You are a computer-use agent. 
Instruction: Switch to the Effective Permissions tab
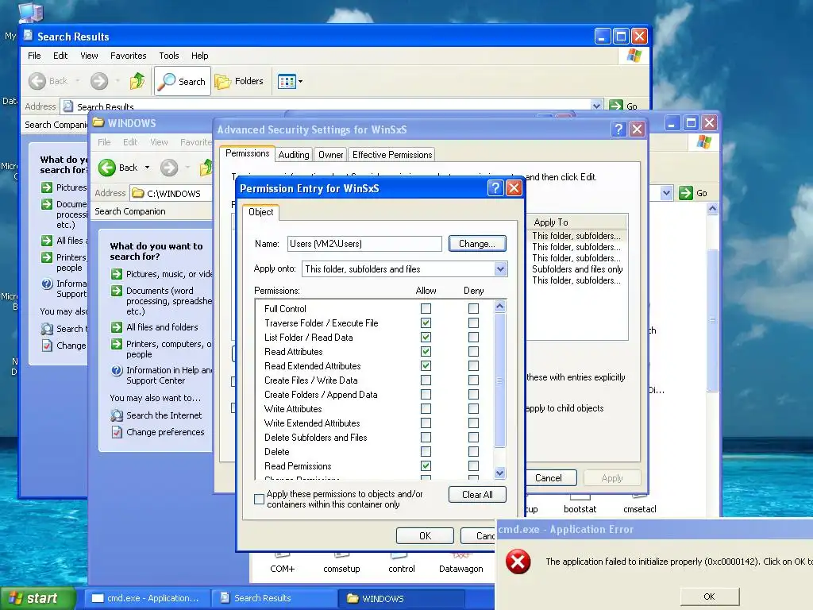[392, 155]
